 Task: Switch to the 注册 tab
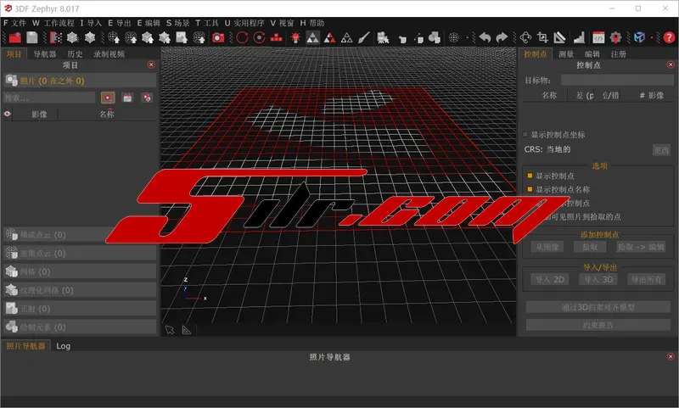[x=619, y=54]
